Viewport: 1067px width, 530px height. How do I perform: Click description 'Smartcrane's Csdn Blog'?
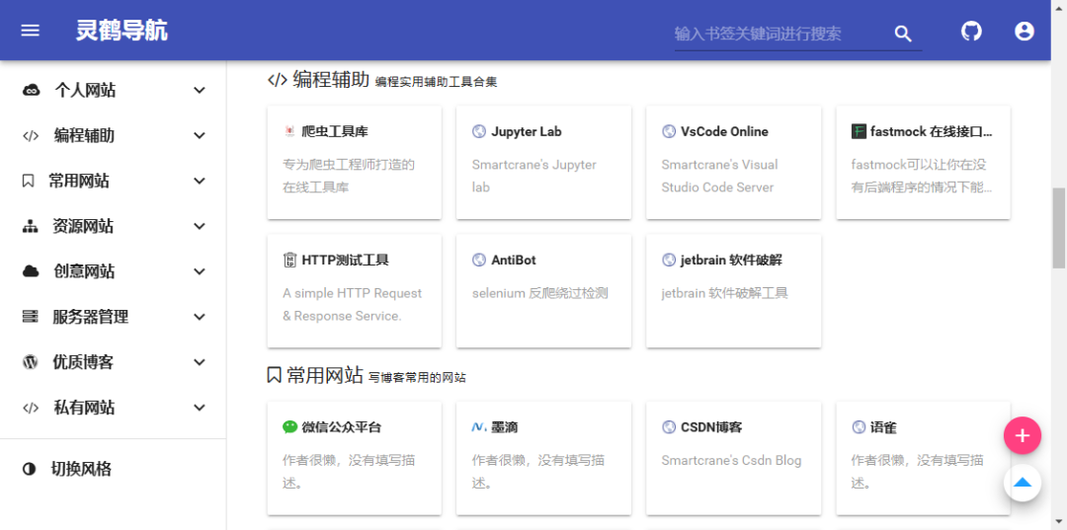(731, 461)
